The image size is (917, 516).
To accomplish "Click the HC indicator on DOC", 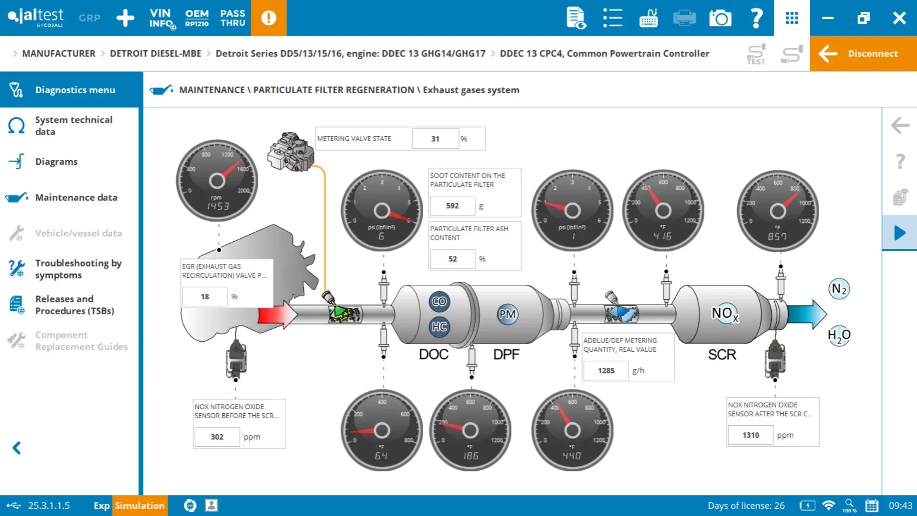I will 439,327.
